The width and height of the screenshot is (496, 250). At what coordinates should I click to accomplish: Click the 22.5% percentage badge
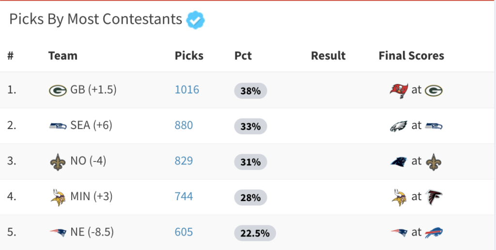[x=255, y=233]
